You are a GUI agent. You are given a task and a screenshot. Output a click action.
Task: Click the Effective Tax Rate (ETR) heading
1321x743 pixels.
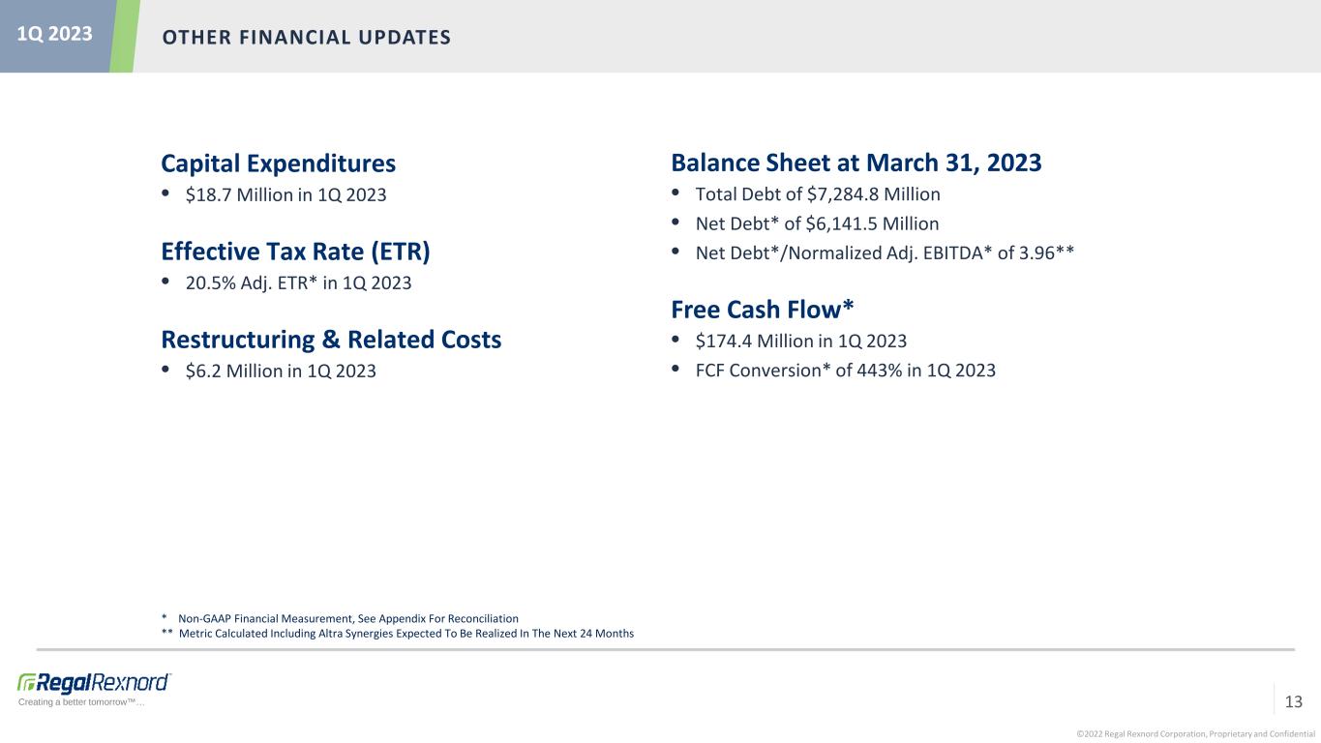[x=295, y=252]
